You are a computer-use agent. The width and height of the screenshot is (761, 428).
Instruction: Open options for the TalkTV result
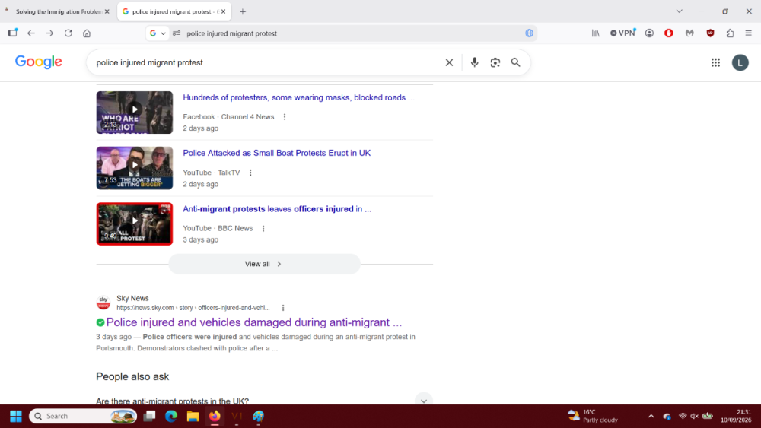point(250,173)
